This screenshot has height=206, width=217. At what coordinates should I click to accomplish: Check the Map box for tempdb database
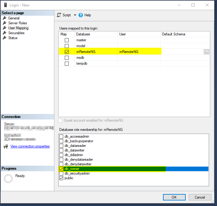67,63
